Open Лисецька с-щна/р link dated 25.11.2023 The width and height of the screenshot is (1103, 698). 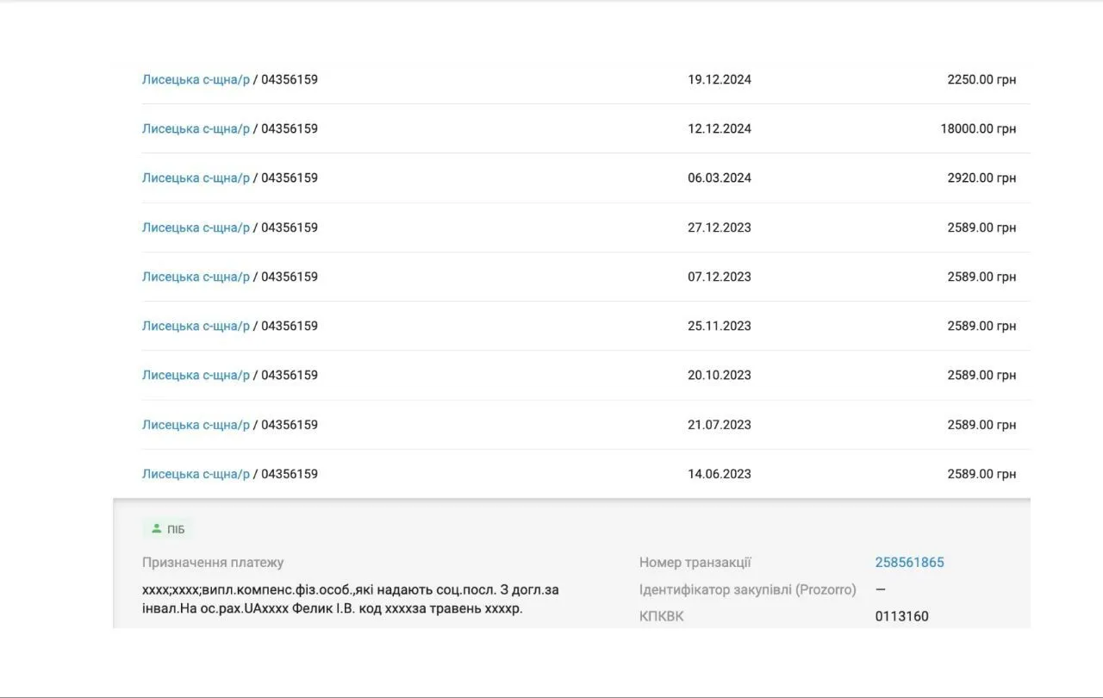pos(196,326)
